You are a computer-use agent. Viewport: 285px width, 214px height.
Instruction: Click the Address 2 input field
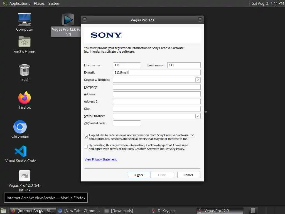pyautogui.click(x=157, y=101)
